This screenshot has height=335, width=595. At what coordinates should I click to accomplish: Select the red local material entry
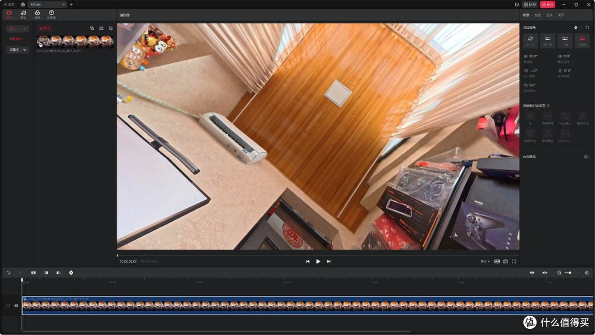tap(16, 39)
